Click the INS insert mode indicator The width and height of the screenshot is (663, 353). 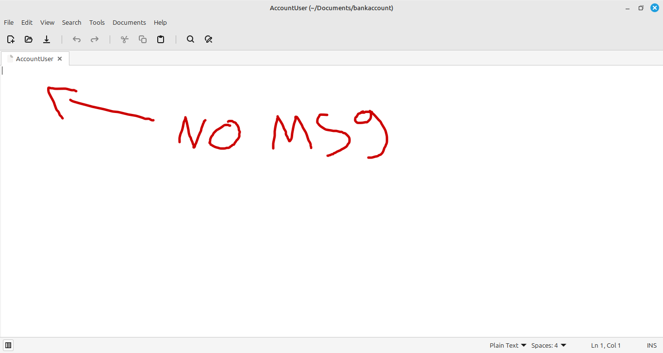(652, 345)
